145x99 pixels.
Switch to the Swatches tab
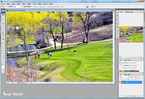point(125,60)
